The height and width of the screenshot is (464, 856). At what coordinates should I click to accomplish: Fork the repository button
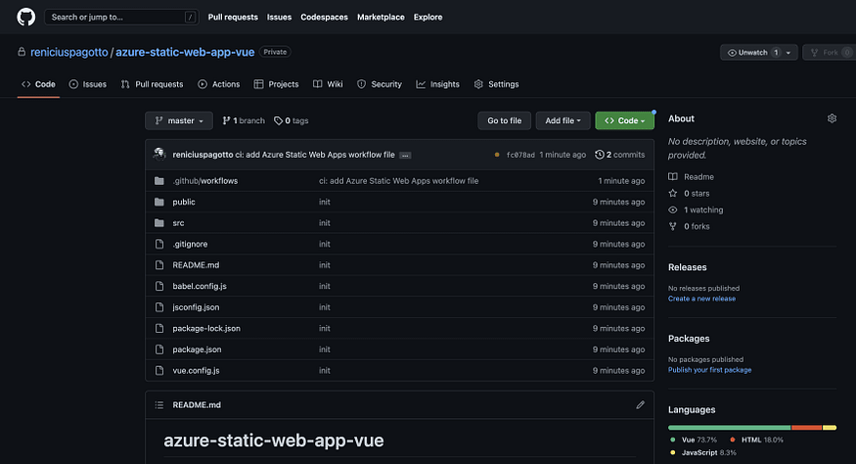830,53
